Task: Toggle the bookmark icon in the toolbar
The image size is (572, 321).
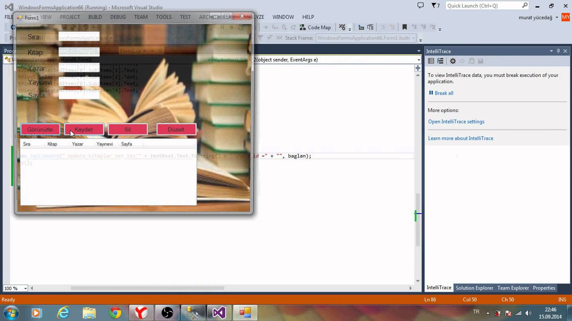Action: [404, 27]
